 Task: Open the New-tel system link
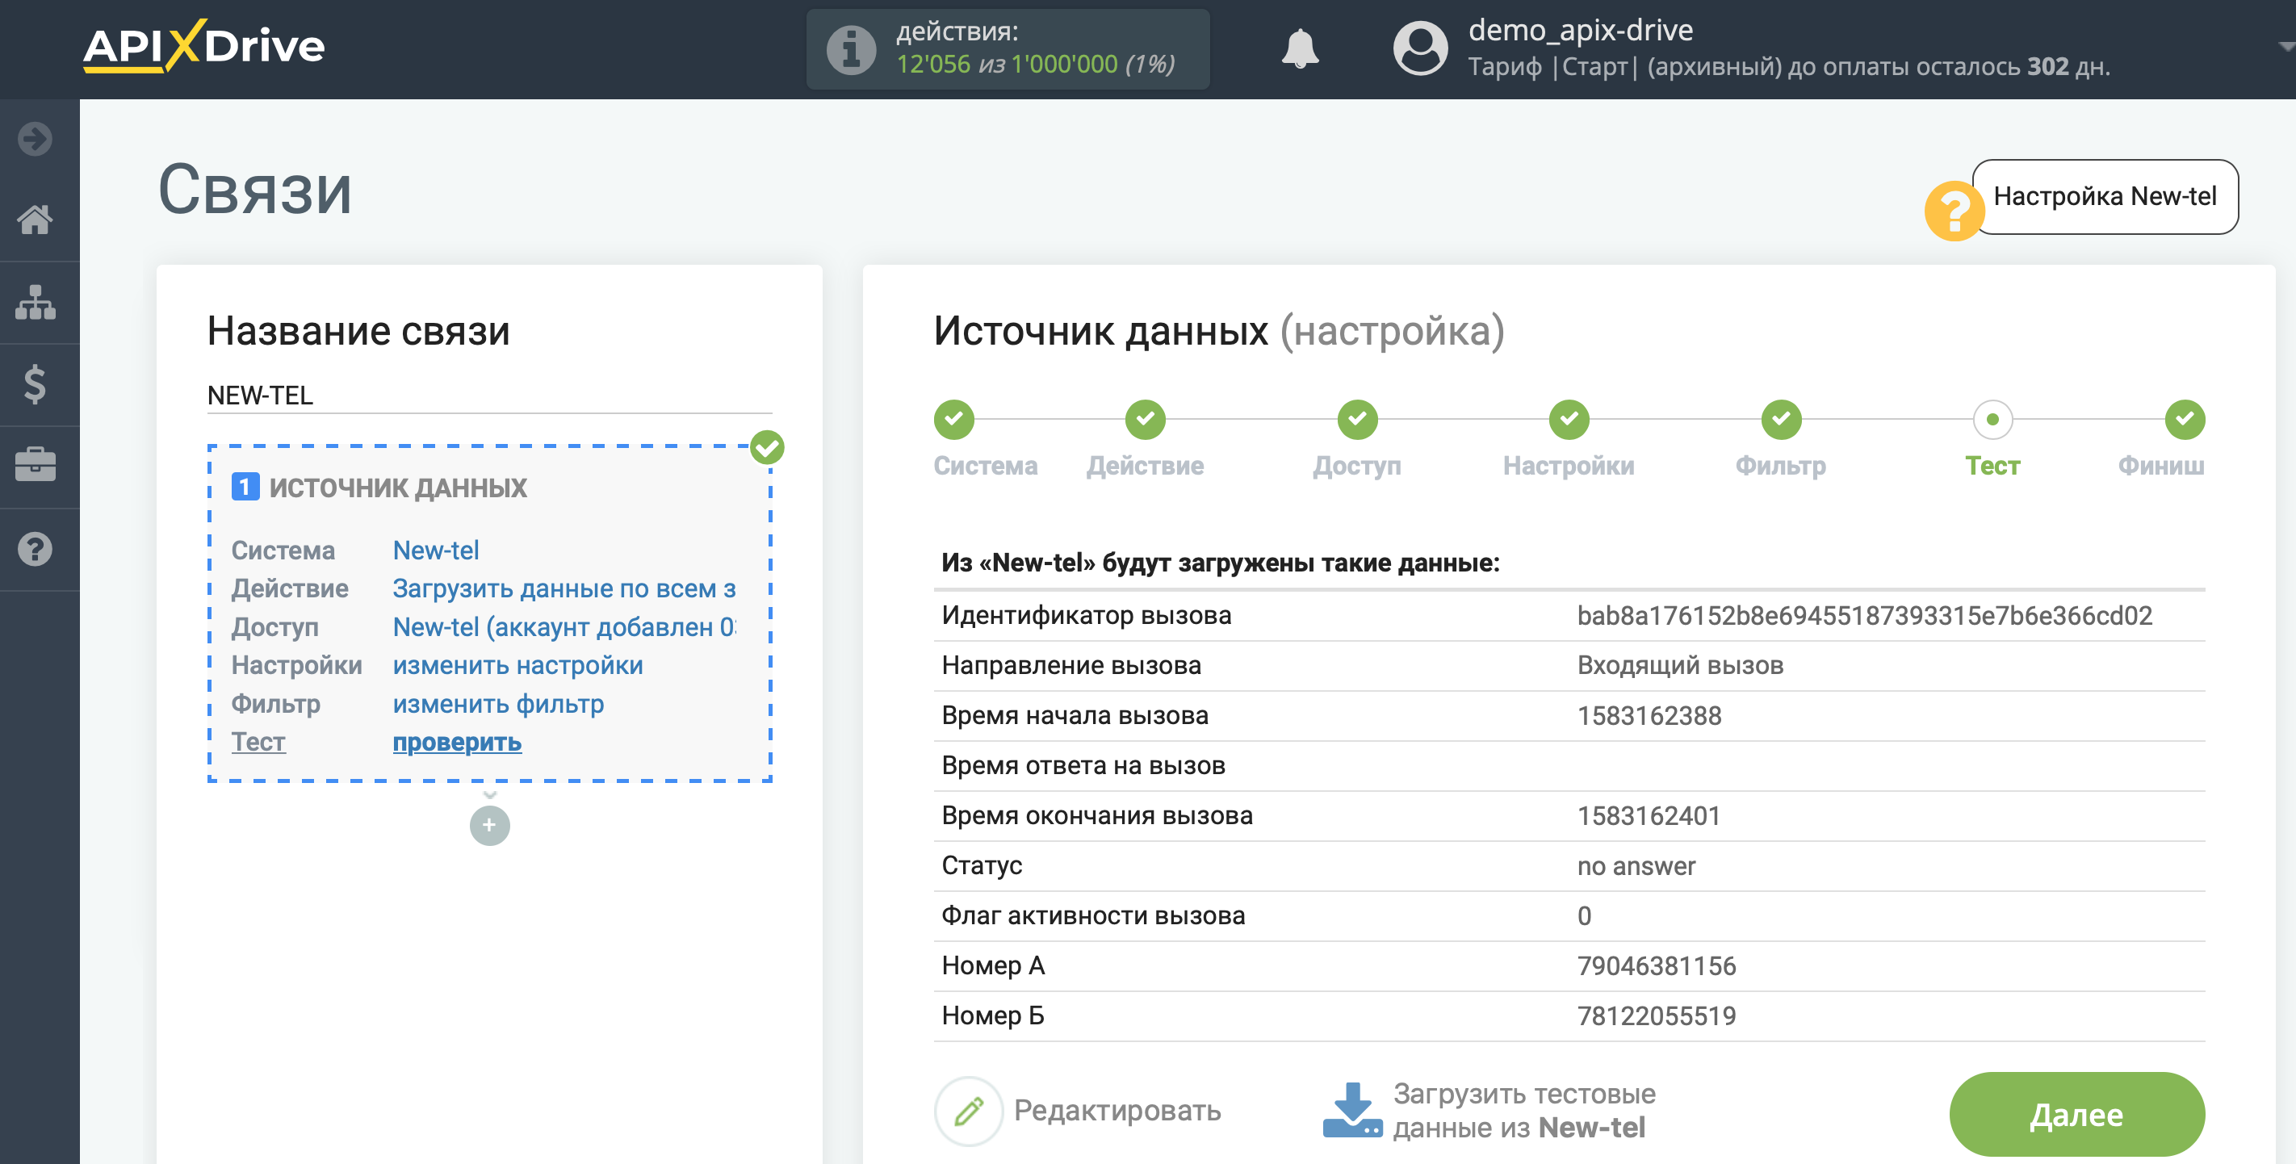click(436, 550)
